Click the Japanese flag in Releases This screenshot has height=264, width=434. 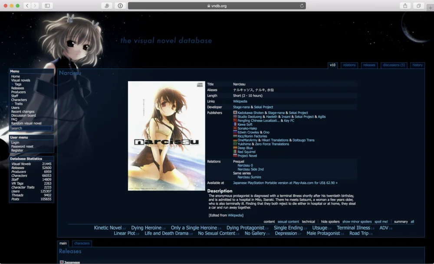(62, 262)
